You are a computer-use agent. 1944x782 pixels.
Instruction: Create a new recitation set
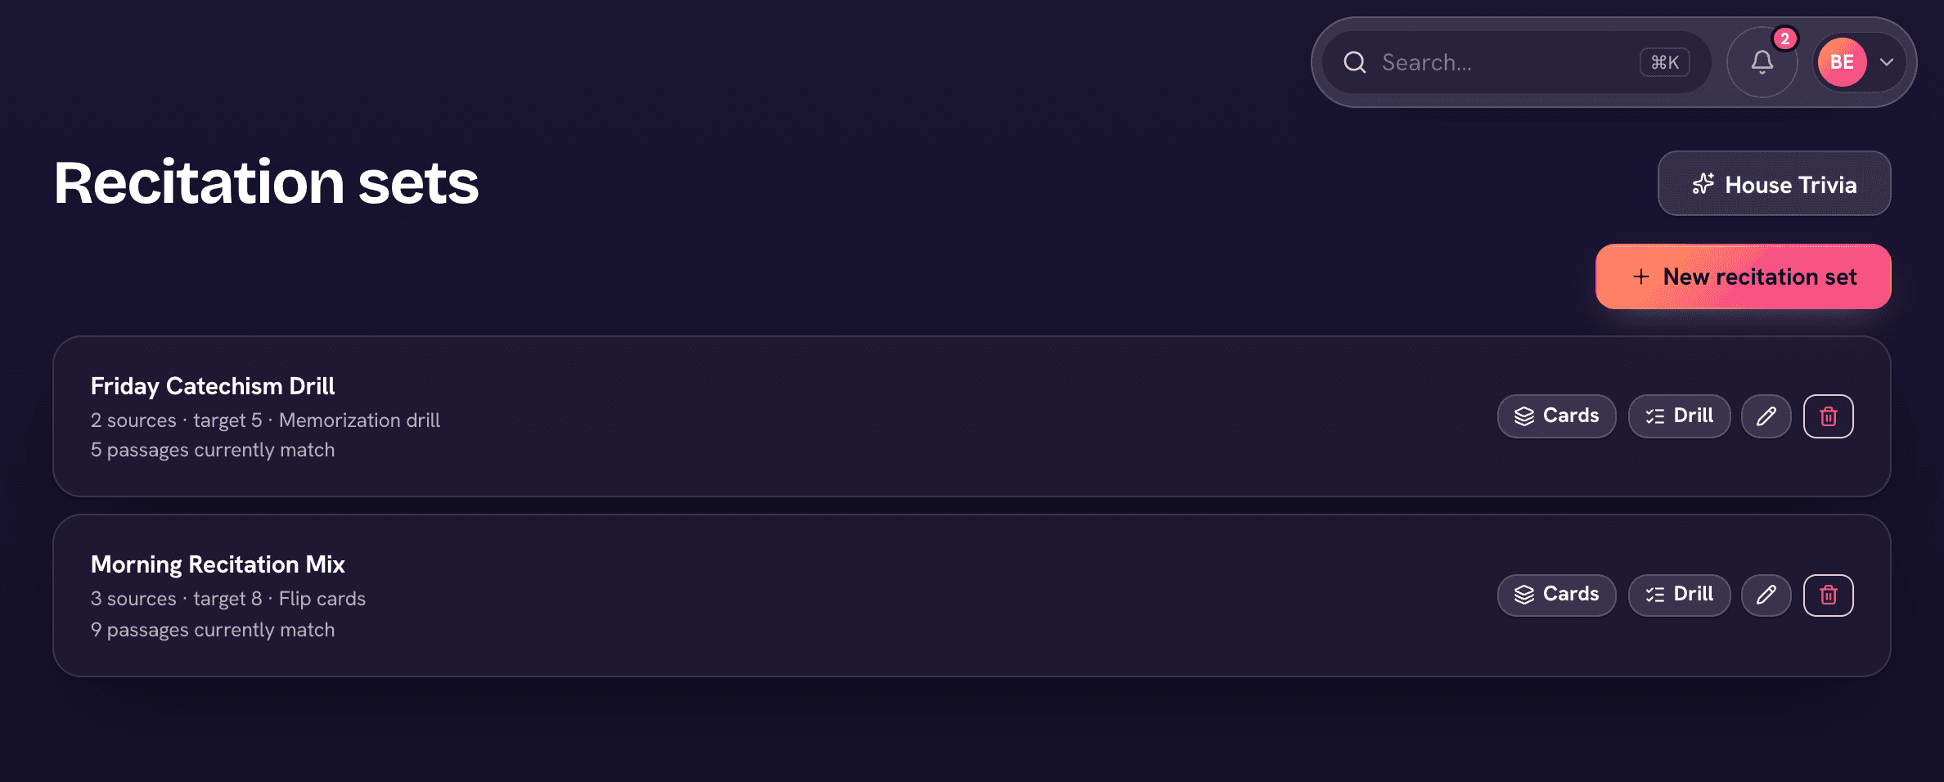coord(1743,276)
